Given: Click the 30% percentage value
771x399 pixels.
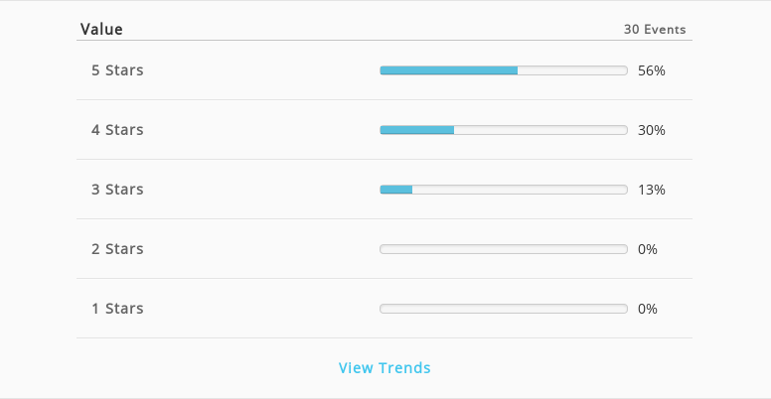Looking at the screenshot, I should (x=652, y=130).
